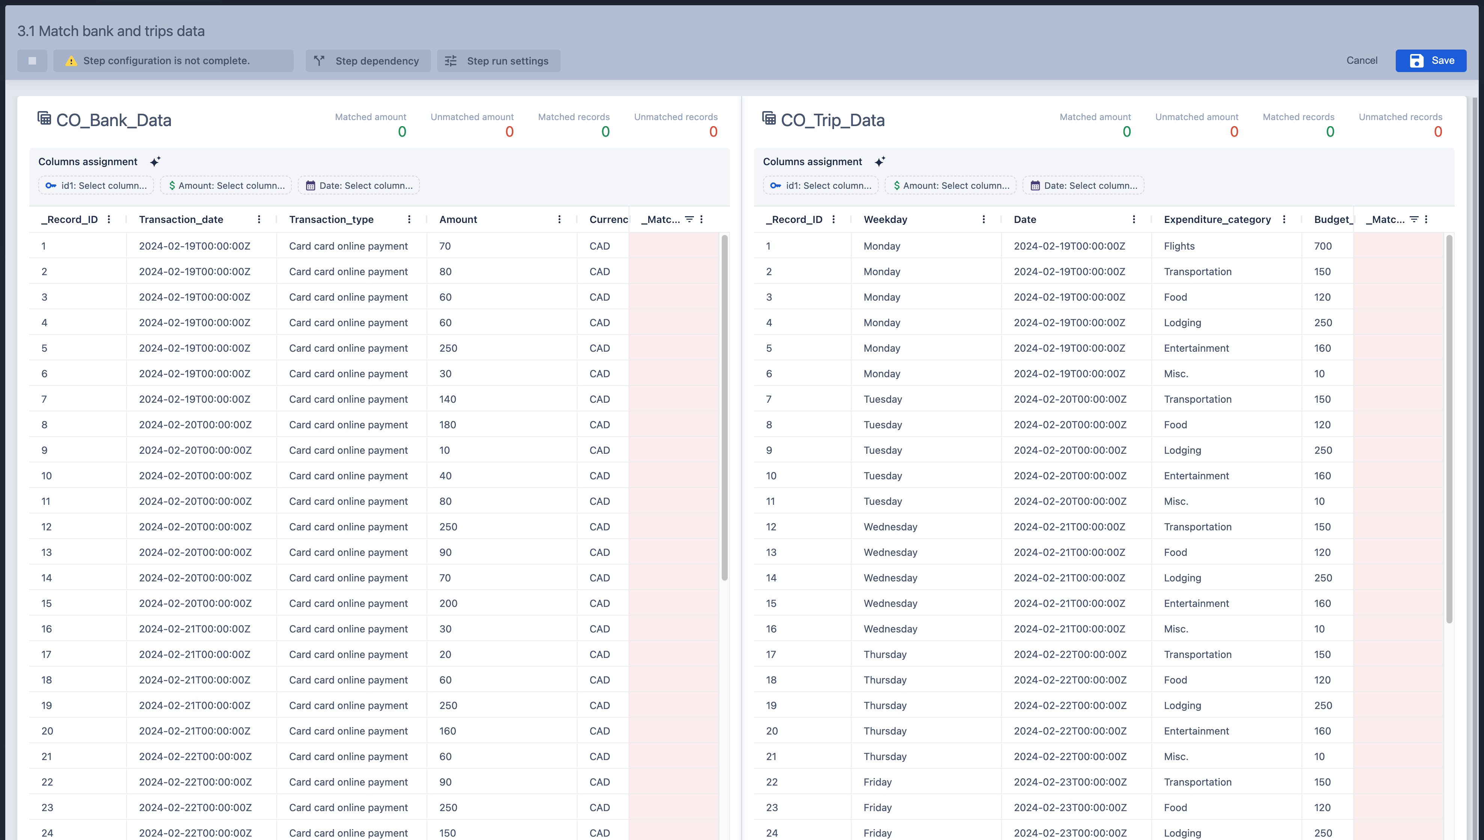1484x840 pixels.
Task: Select id1 column for CO_Bank_Data
Action: click(x=97, y=185)
